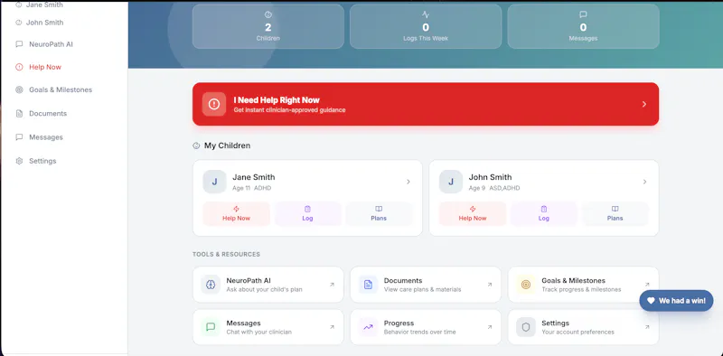Click the arrow on Messages card
This screenshot has height=356, width=723.
point(332,327)
